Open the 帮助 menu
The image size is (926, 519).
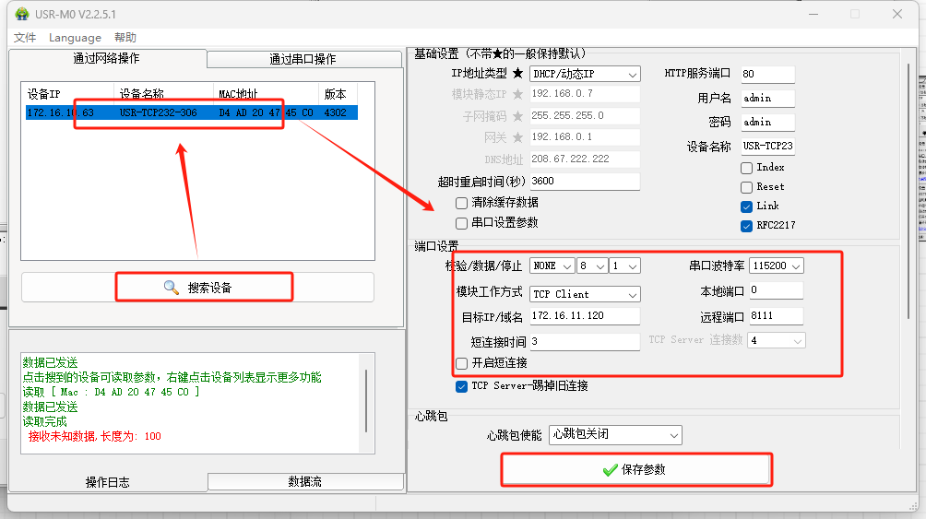(x=125, y=38)
